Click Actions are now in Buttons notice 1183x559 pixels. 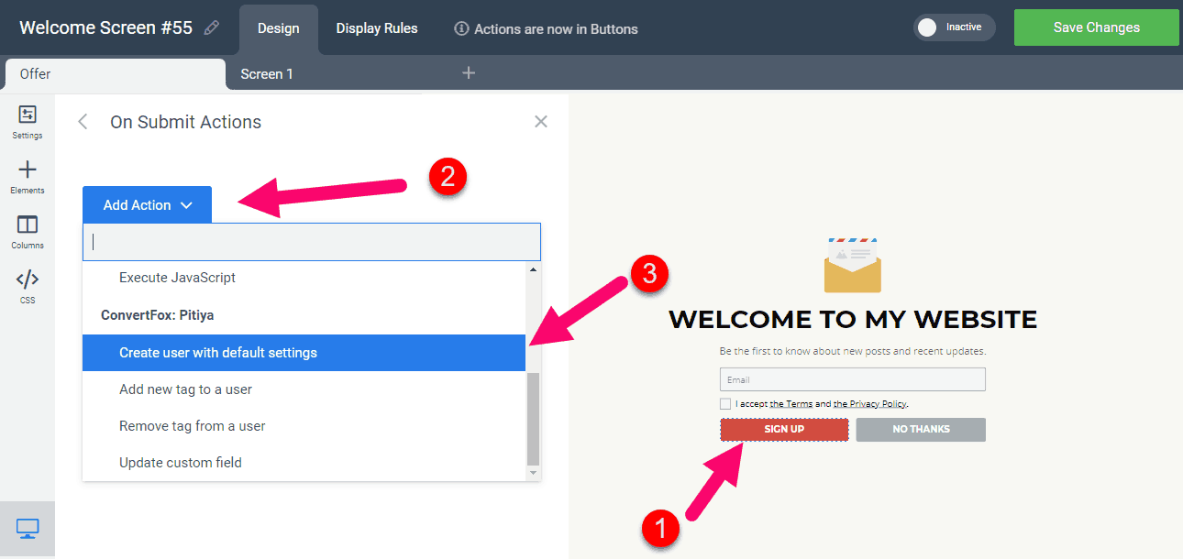coord(556,28)
